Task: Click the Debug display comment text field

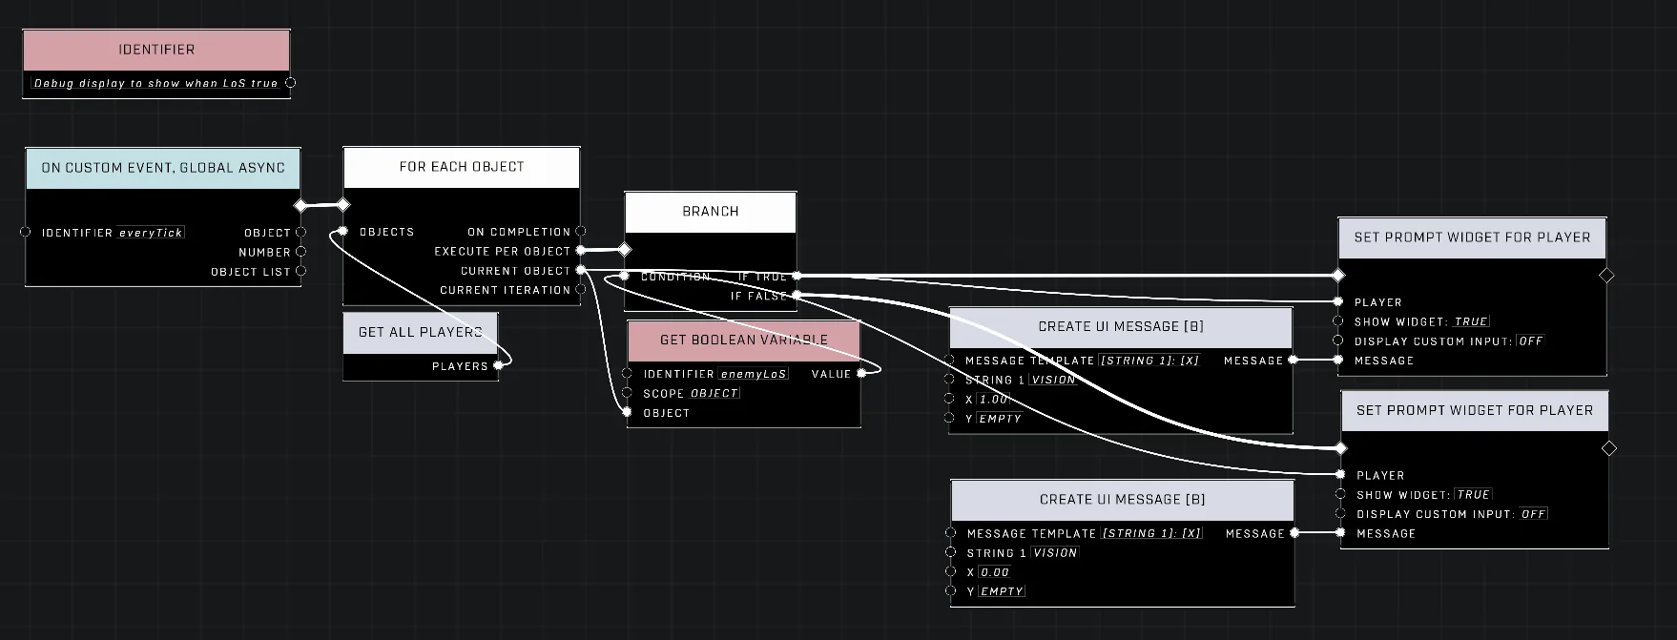Action: pos(155,83)
